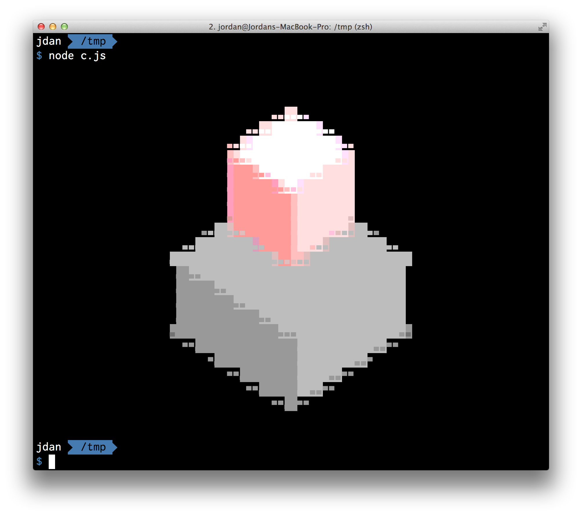
Task: Click the blue '$' before 'node c.js'
Action: click(39, 56)
